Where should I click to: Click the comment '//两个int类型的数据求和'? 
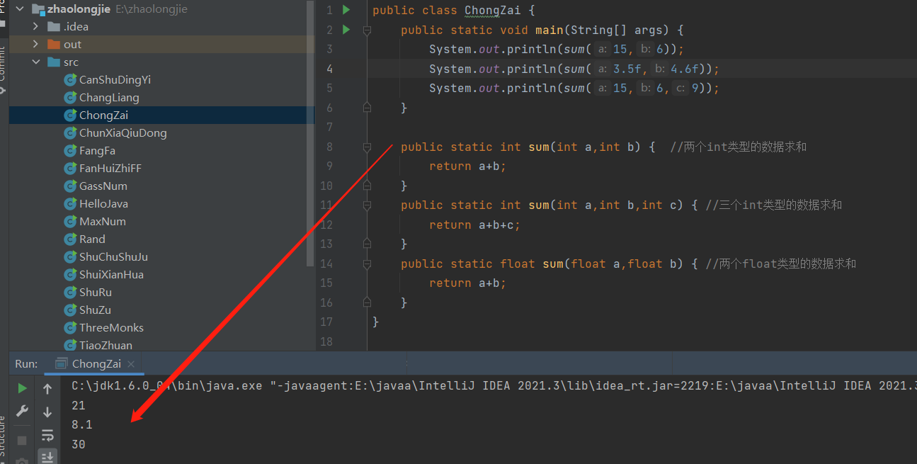738,147
